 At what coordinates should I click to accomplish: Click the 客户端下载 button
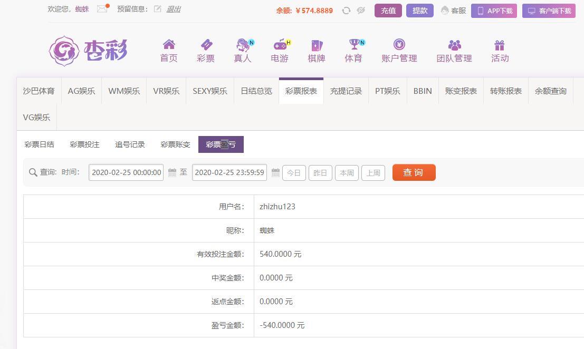pos(549,11)
